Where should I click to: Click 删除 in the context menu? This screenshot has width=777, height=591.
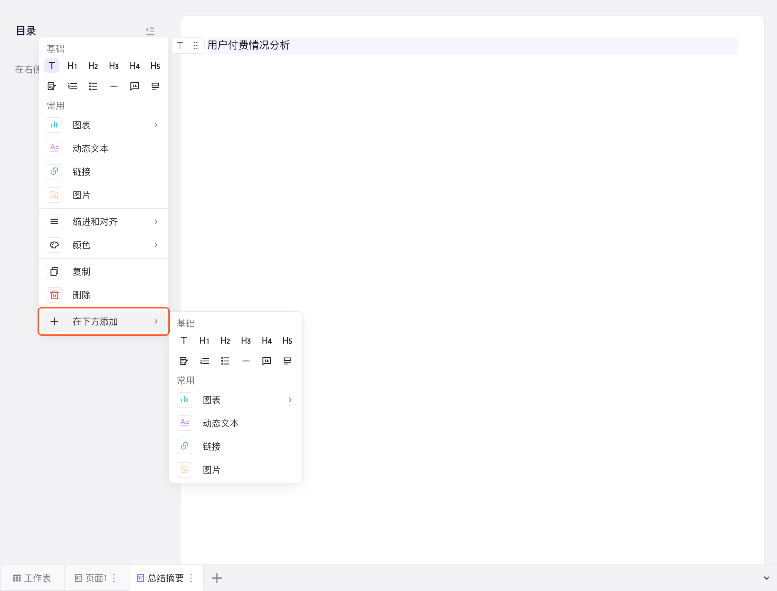point(103,295)
